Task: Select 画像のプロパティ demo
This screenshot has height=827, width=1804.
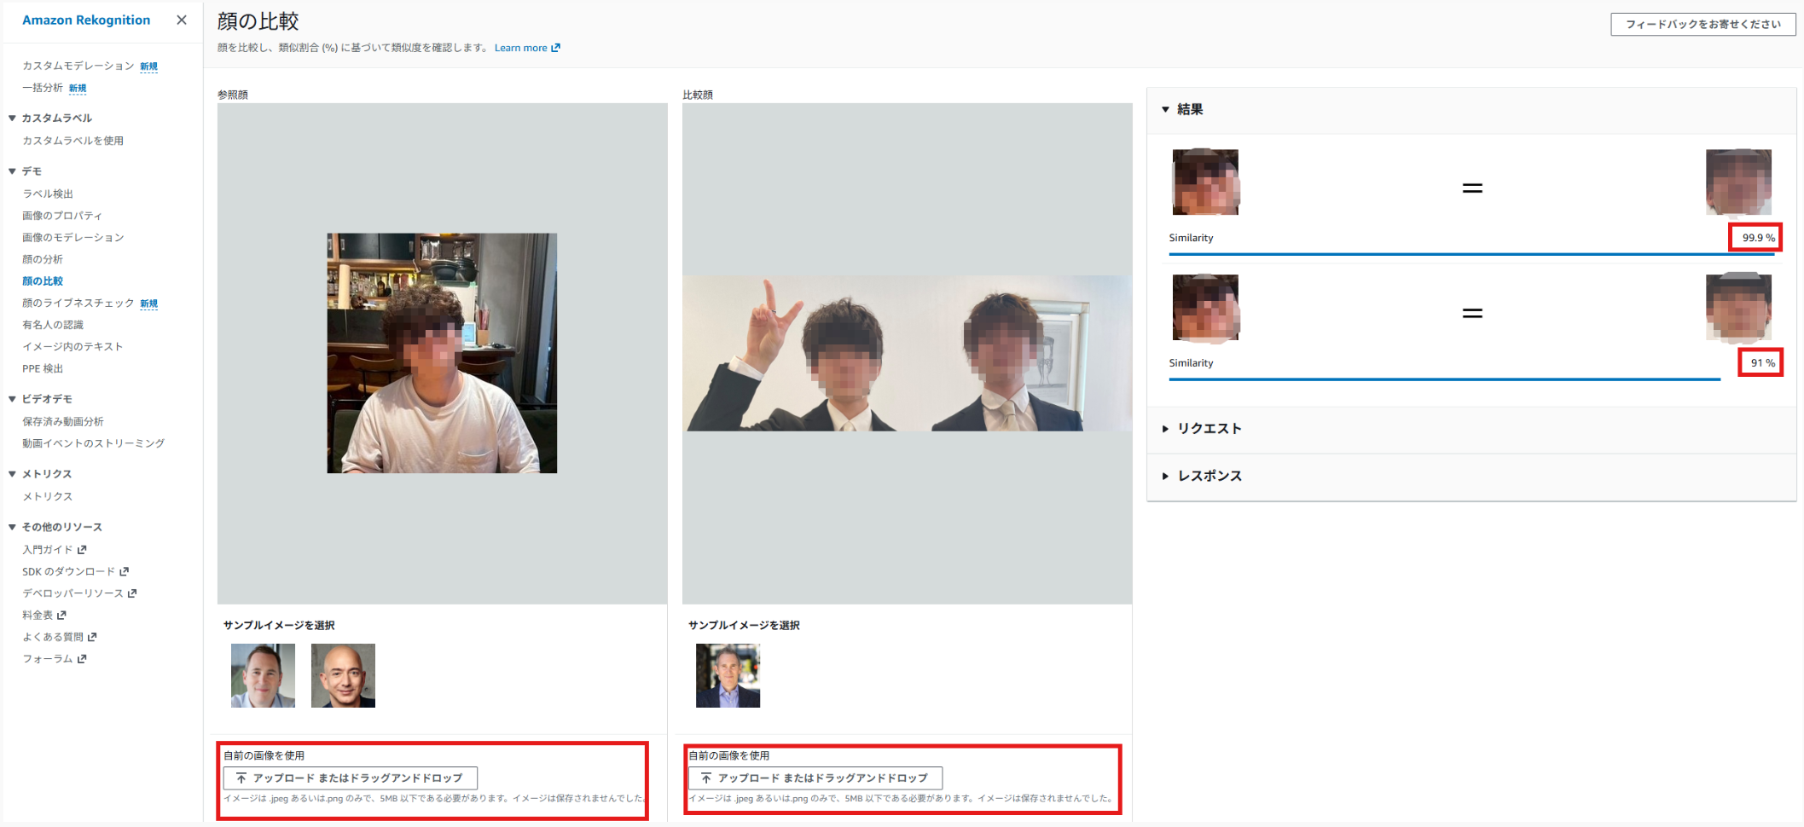Action: point(62,216)
